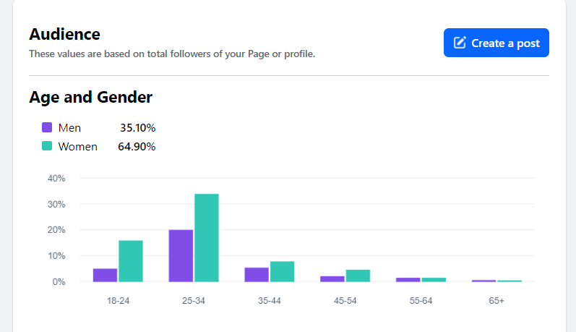Select the purple Men legend swatch
Screen dimensions: 576x332
tap(47, 128)
